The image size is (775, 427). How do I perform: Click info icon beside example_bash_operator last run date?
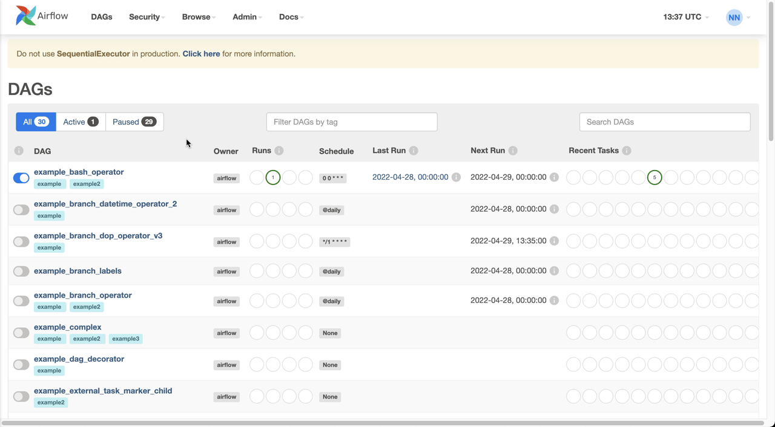[456, 177]
